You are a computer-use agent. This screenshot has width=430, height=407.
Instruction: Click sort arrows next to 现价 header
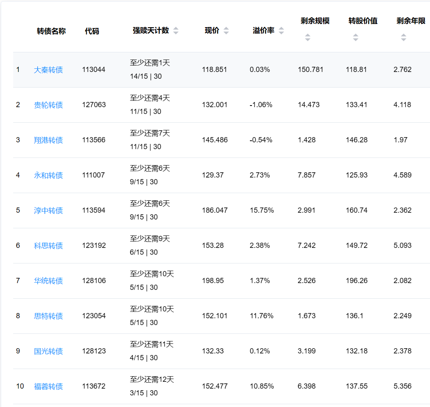click(x=226, y=31)
